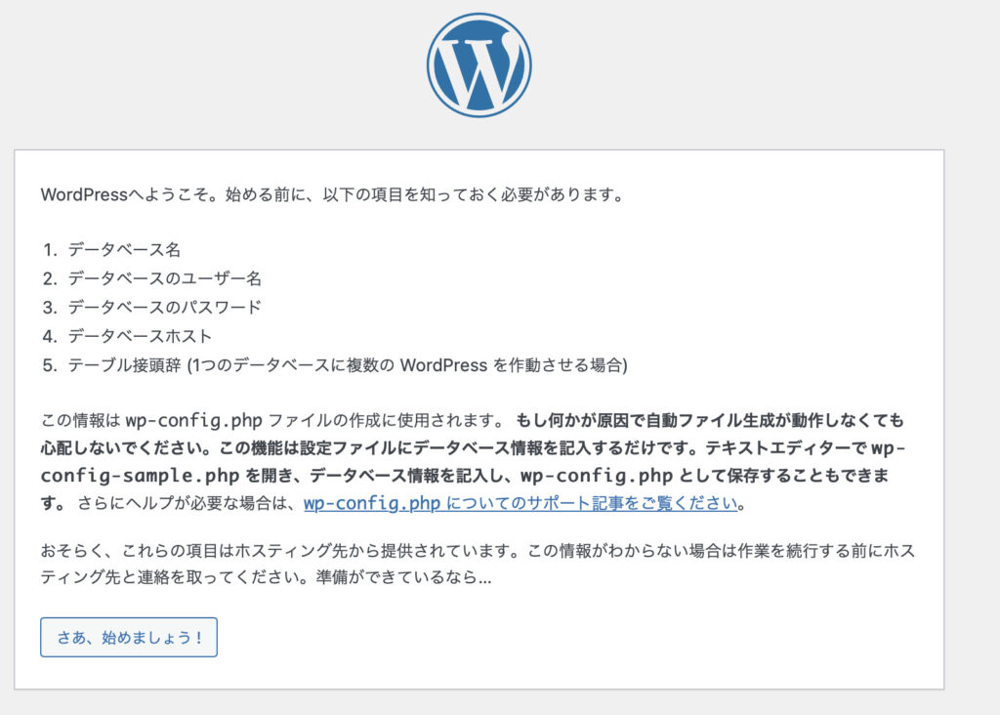Click the データベースのパスワード list item

(x=164, y=307)
